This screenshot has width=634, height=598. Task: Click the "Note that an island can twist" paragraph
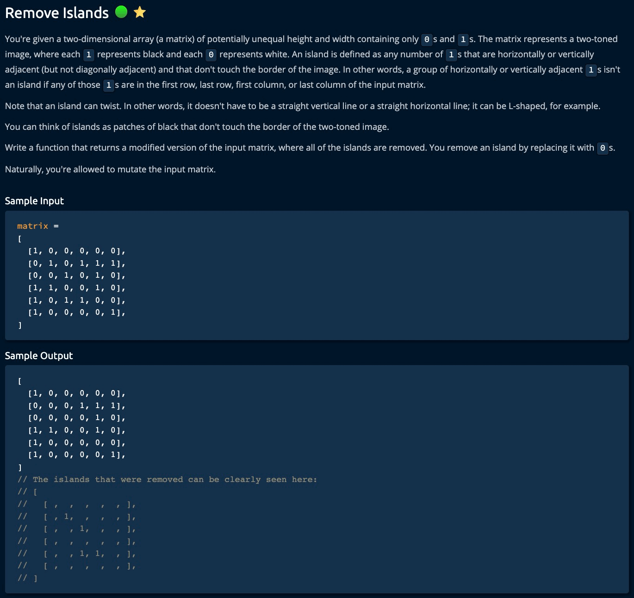tap(302, 106)
